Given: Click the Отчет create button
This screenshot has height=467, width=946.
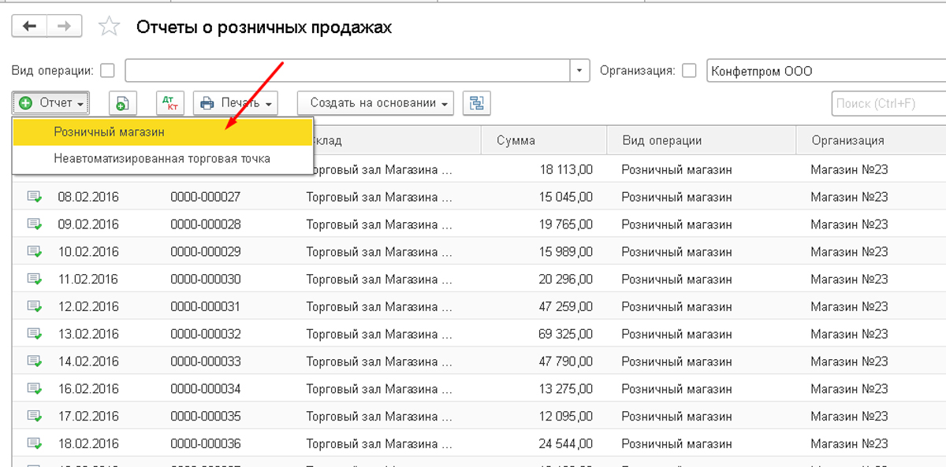Looking at the screenshot, I should click(x=51, y=103).
